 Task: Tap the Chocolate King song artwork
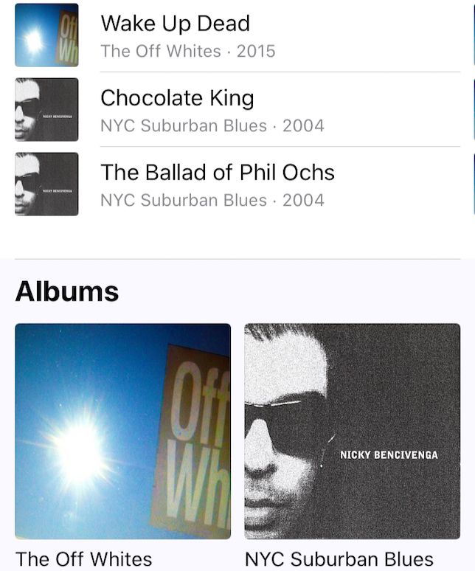point(46,109)
